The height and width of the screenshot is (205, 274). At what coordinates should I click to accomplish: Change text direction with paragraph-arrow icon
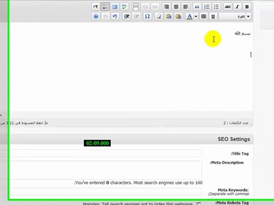[96, 7]
